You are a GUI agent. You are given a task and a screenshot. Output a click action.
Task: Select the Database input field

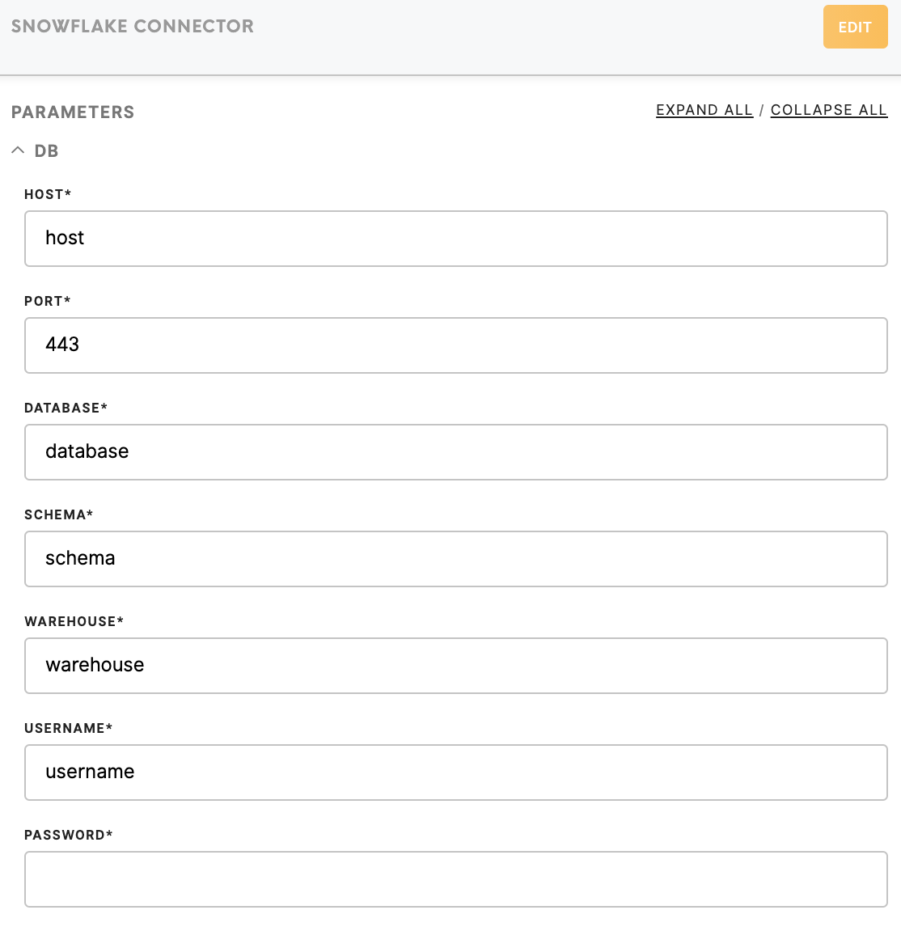click(456, 451)
